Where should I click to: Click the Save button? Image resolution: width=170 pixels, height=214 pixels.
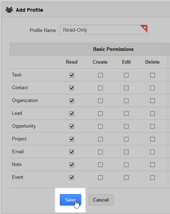(x=70, y=200)
